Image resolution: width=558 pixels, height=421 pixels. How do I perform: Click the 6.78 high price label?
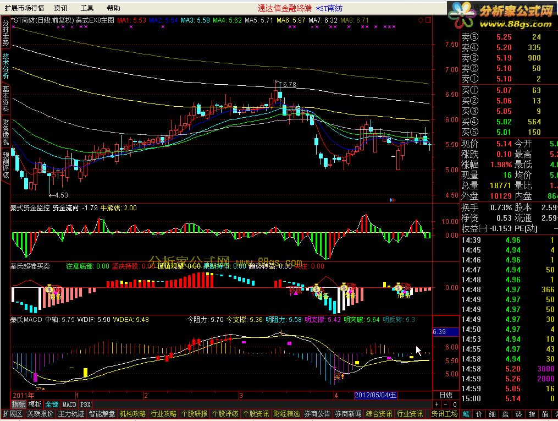pos(289,85)
